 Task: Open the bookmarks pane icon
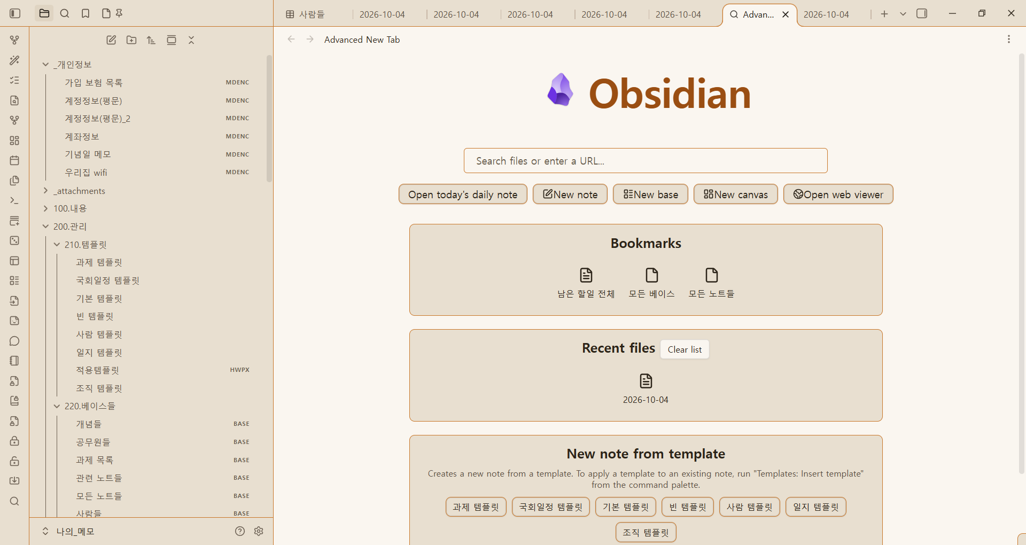85,13
